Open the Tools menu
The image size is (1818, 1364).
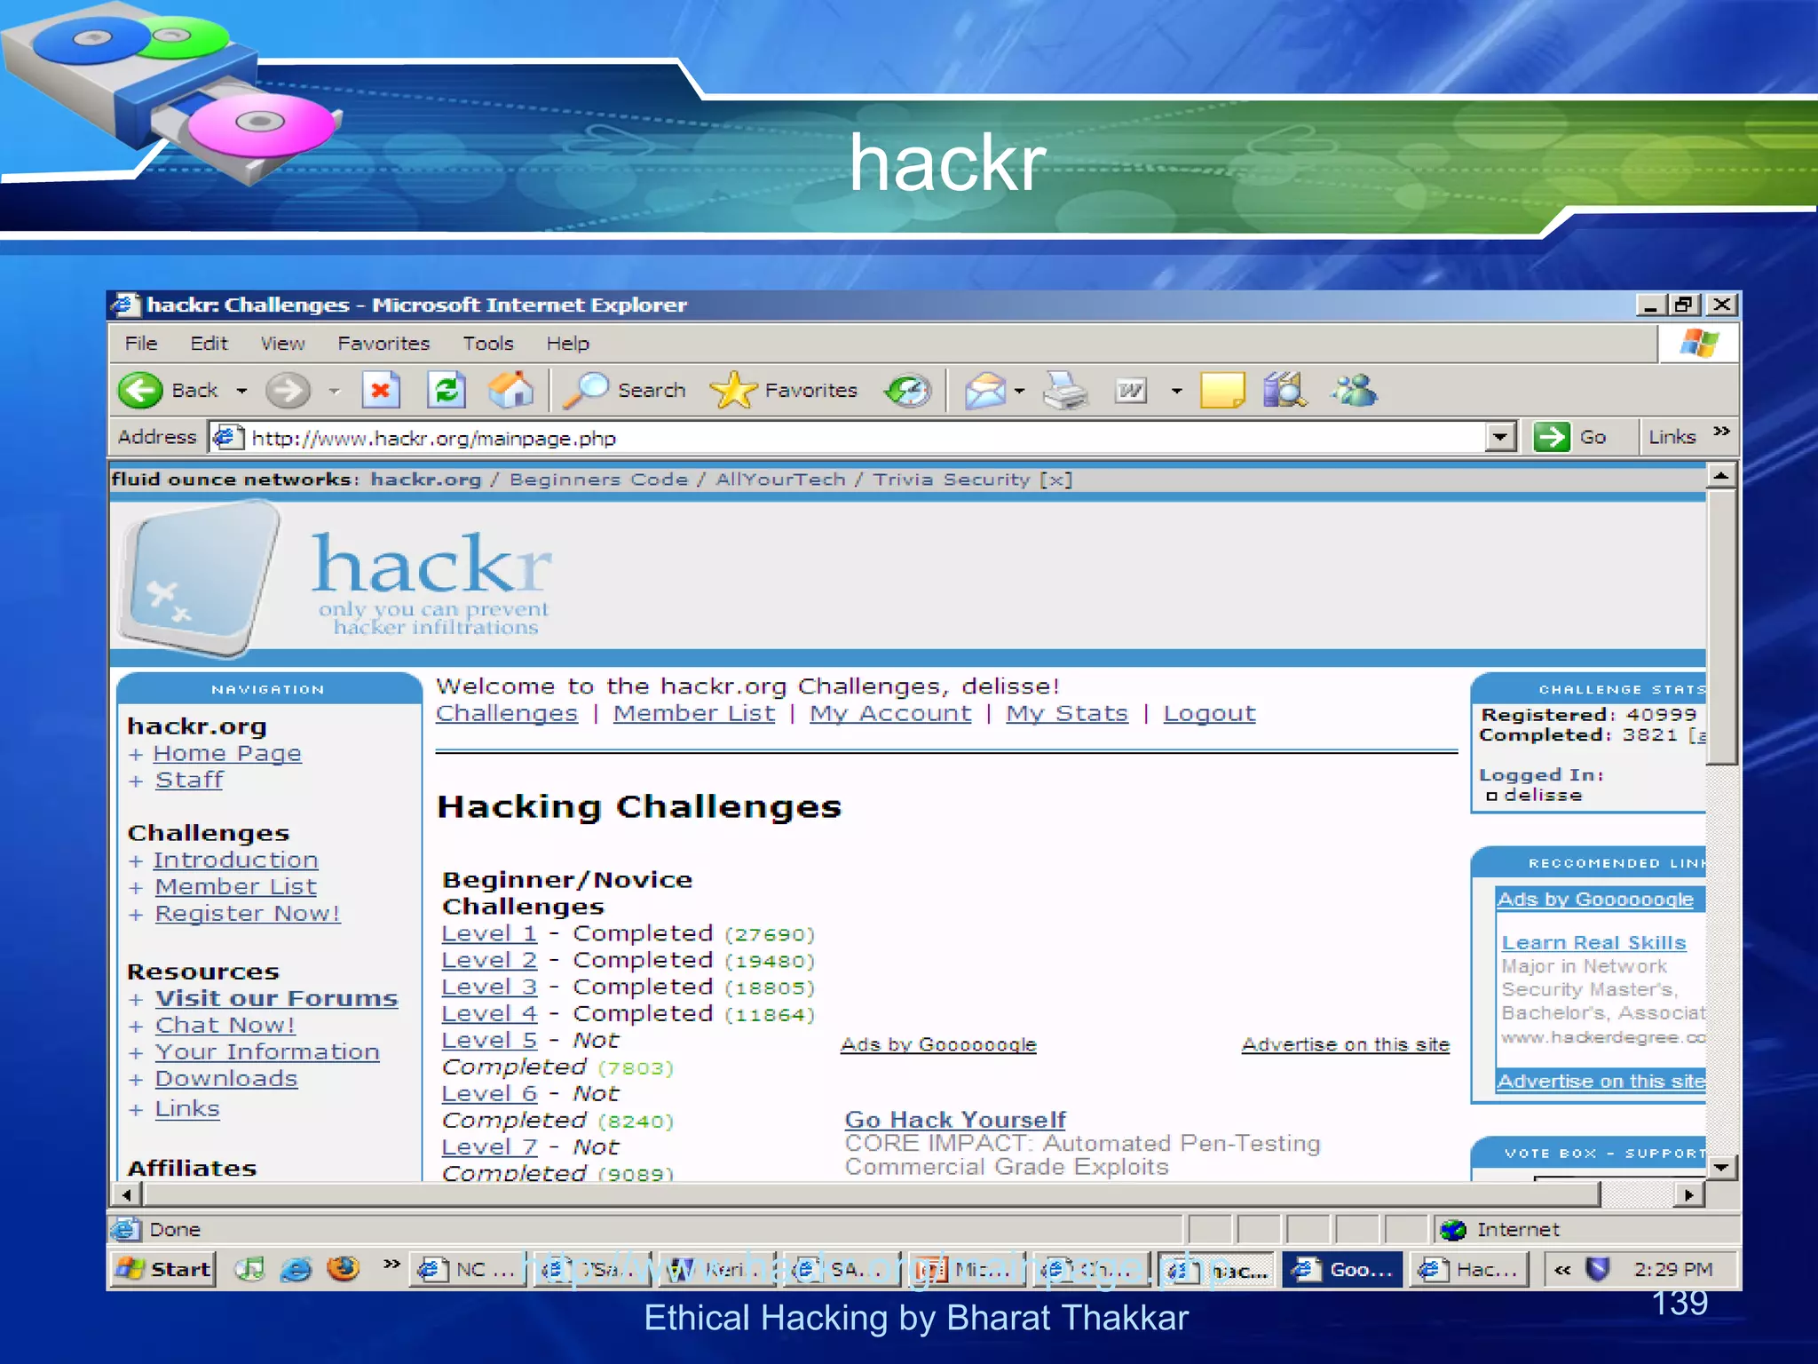tap(488, 344)
